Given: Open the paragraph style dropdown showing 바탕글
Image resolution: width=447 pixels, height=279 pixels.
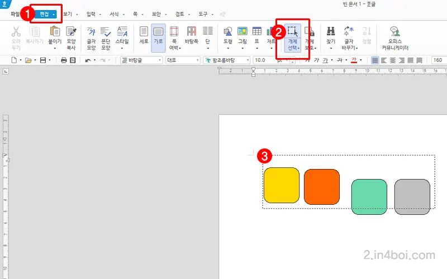Looking at the screenshot, I should click(141, 60).
